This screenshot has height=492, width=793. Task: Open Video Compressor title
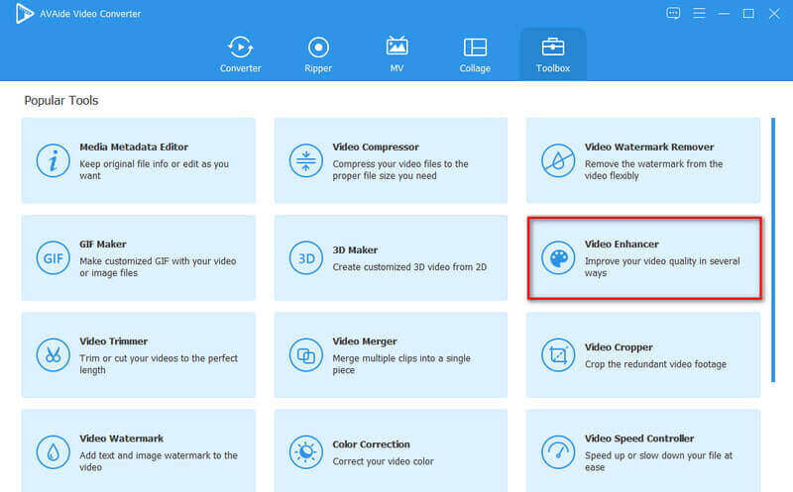[x=376, y=147]
